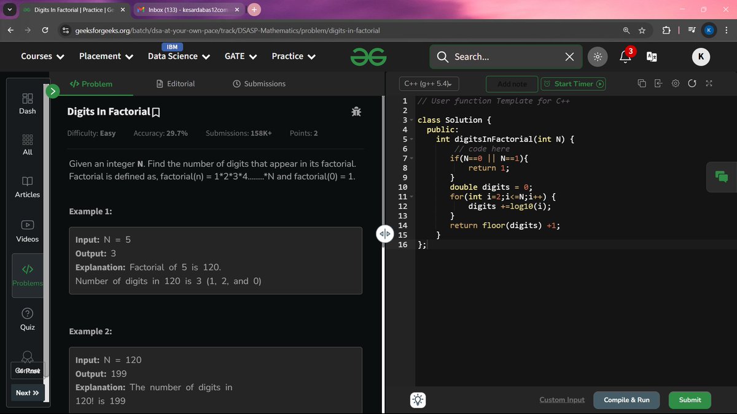Switch to the Submissions tab
The width and height of the screenshot is (737, 414).
259,83
